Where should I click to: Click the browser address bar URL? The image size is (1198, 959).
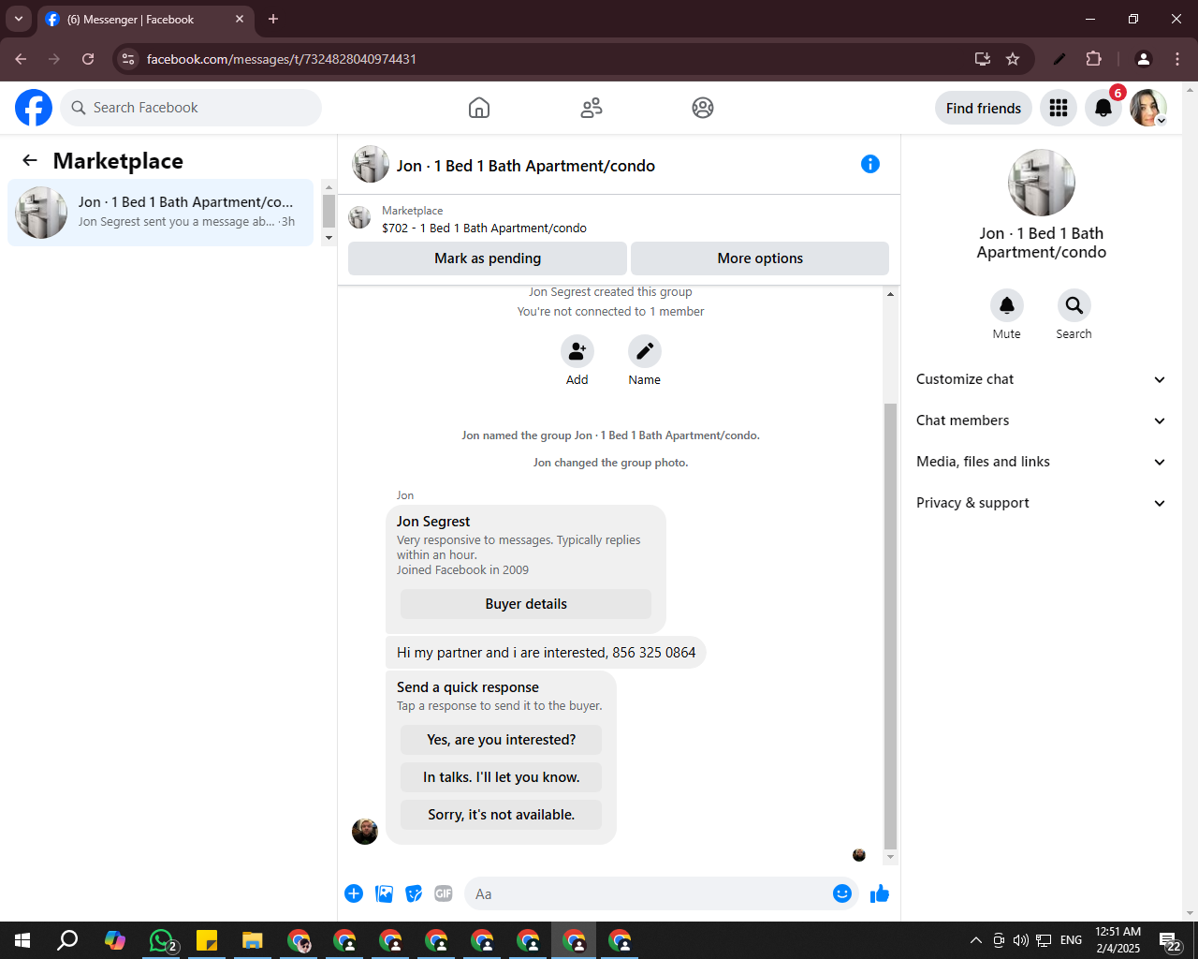(282, 59)
